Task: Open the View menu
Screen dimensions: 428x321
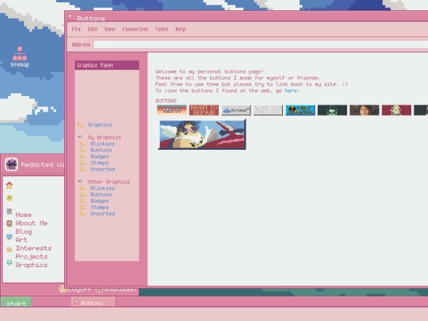Action: click(109, 29)
